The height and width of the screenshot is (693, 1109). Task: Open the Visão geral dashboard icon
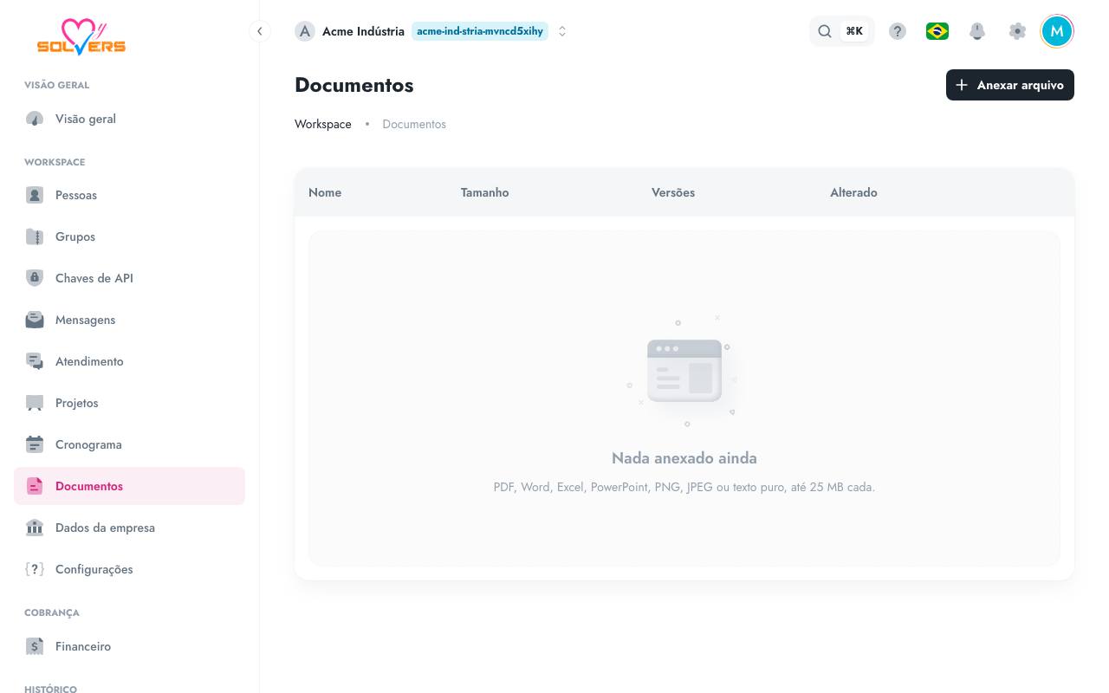pos(35,119)
